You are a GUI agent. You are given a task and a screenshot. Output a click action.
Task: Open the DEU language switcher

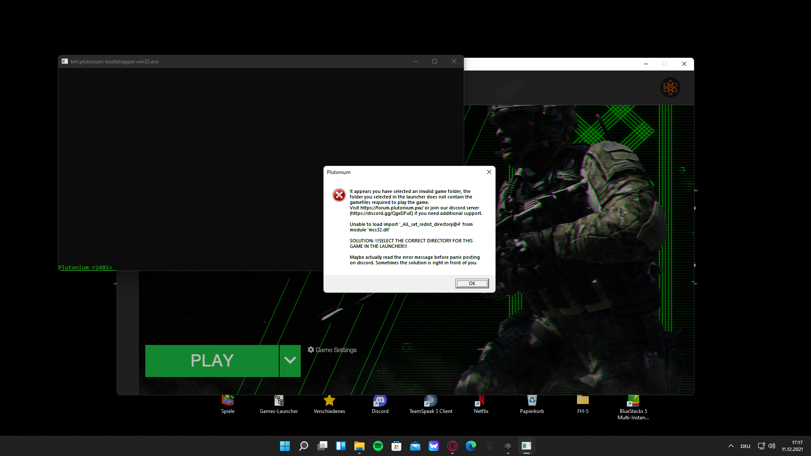click(745, 446)
